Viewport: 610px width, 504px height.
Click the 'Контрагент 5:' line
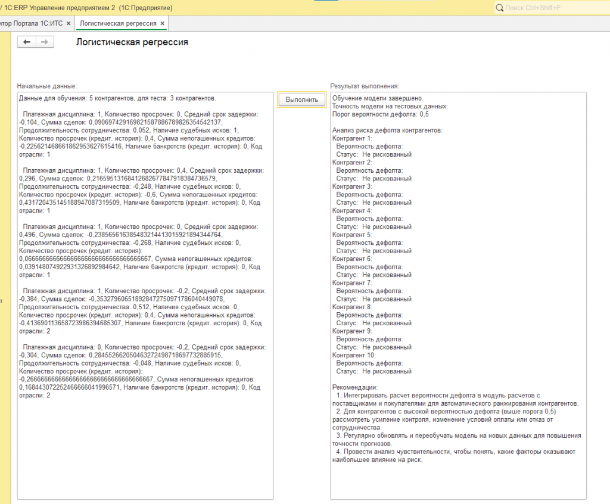click(x=352, y=235)
